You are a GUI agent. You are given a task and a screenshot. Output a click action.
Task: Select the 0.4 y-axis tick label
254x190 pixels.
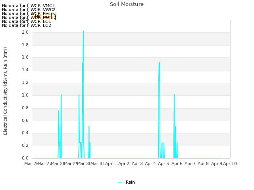click(x=25, y=133)
